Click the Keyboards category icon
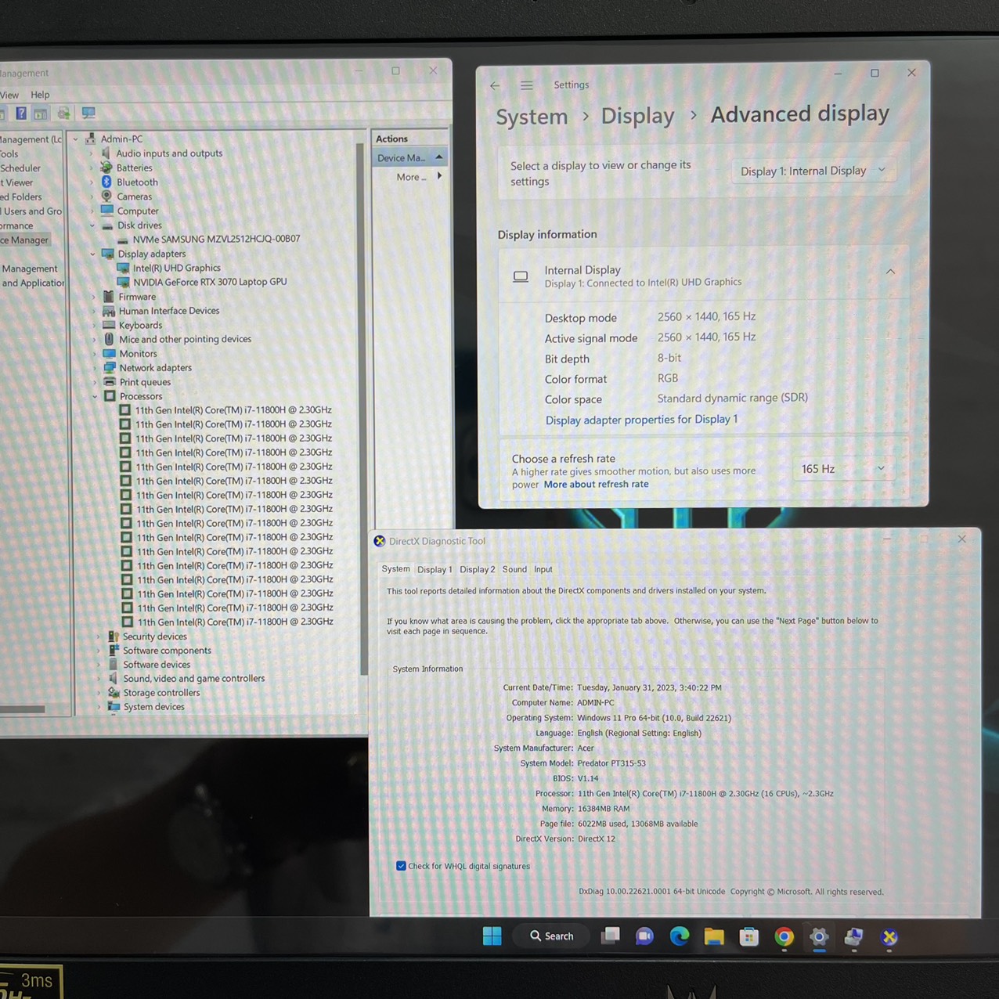Image resolution: width=999 pixels, height=999 pixels. (x=109, y=325)
